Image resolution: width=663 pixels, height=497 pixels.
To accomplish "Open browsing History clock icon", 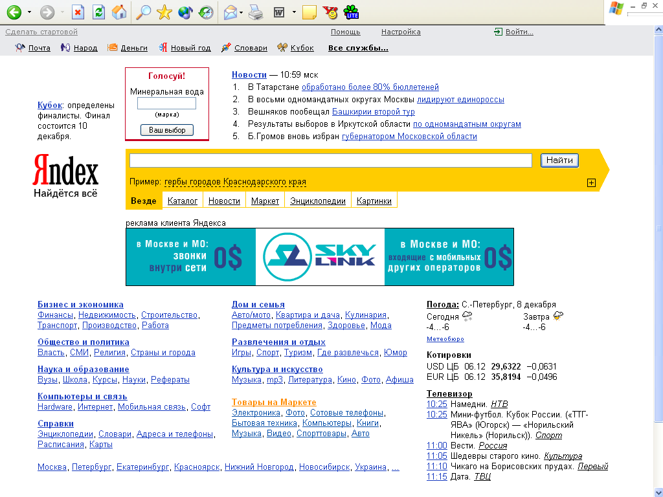I will 206,12.
